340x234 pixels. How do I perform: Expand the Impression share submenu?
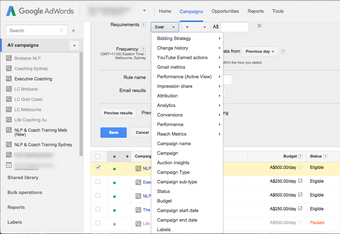point(187,86)
